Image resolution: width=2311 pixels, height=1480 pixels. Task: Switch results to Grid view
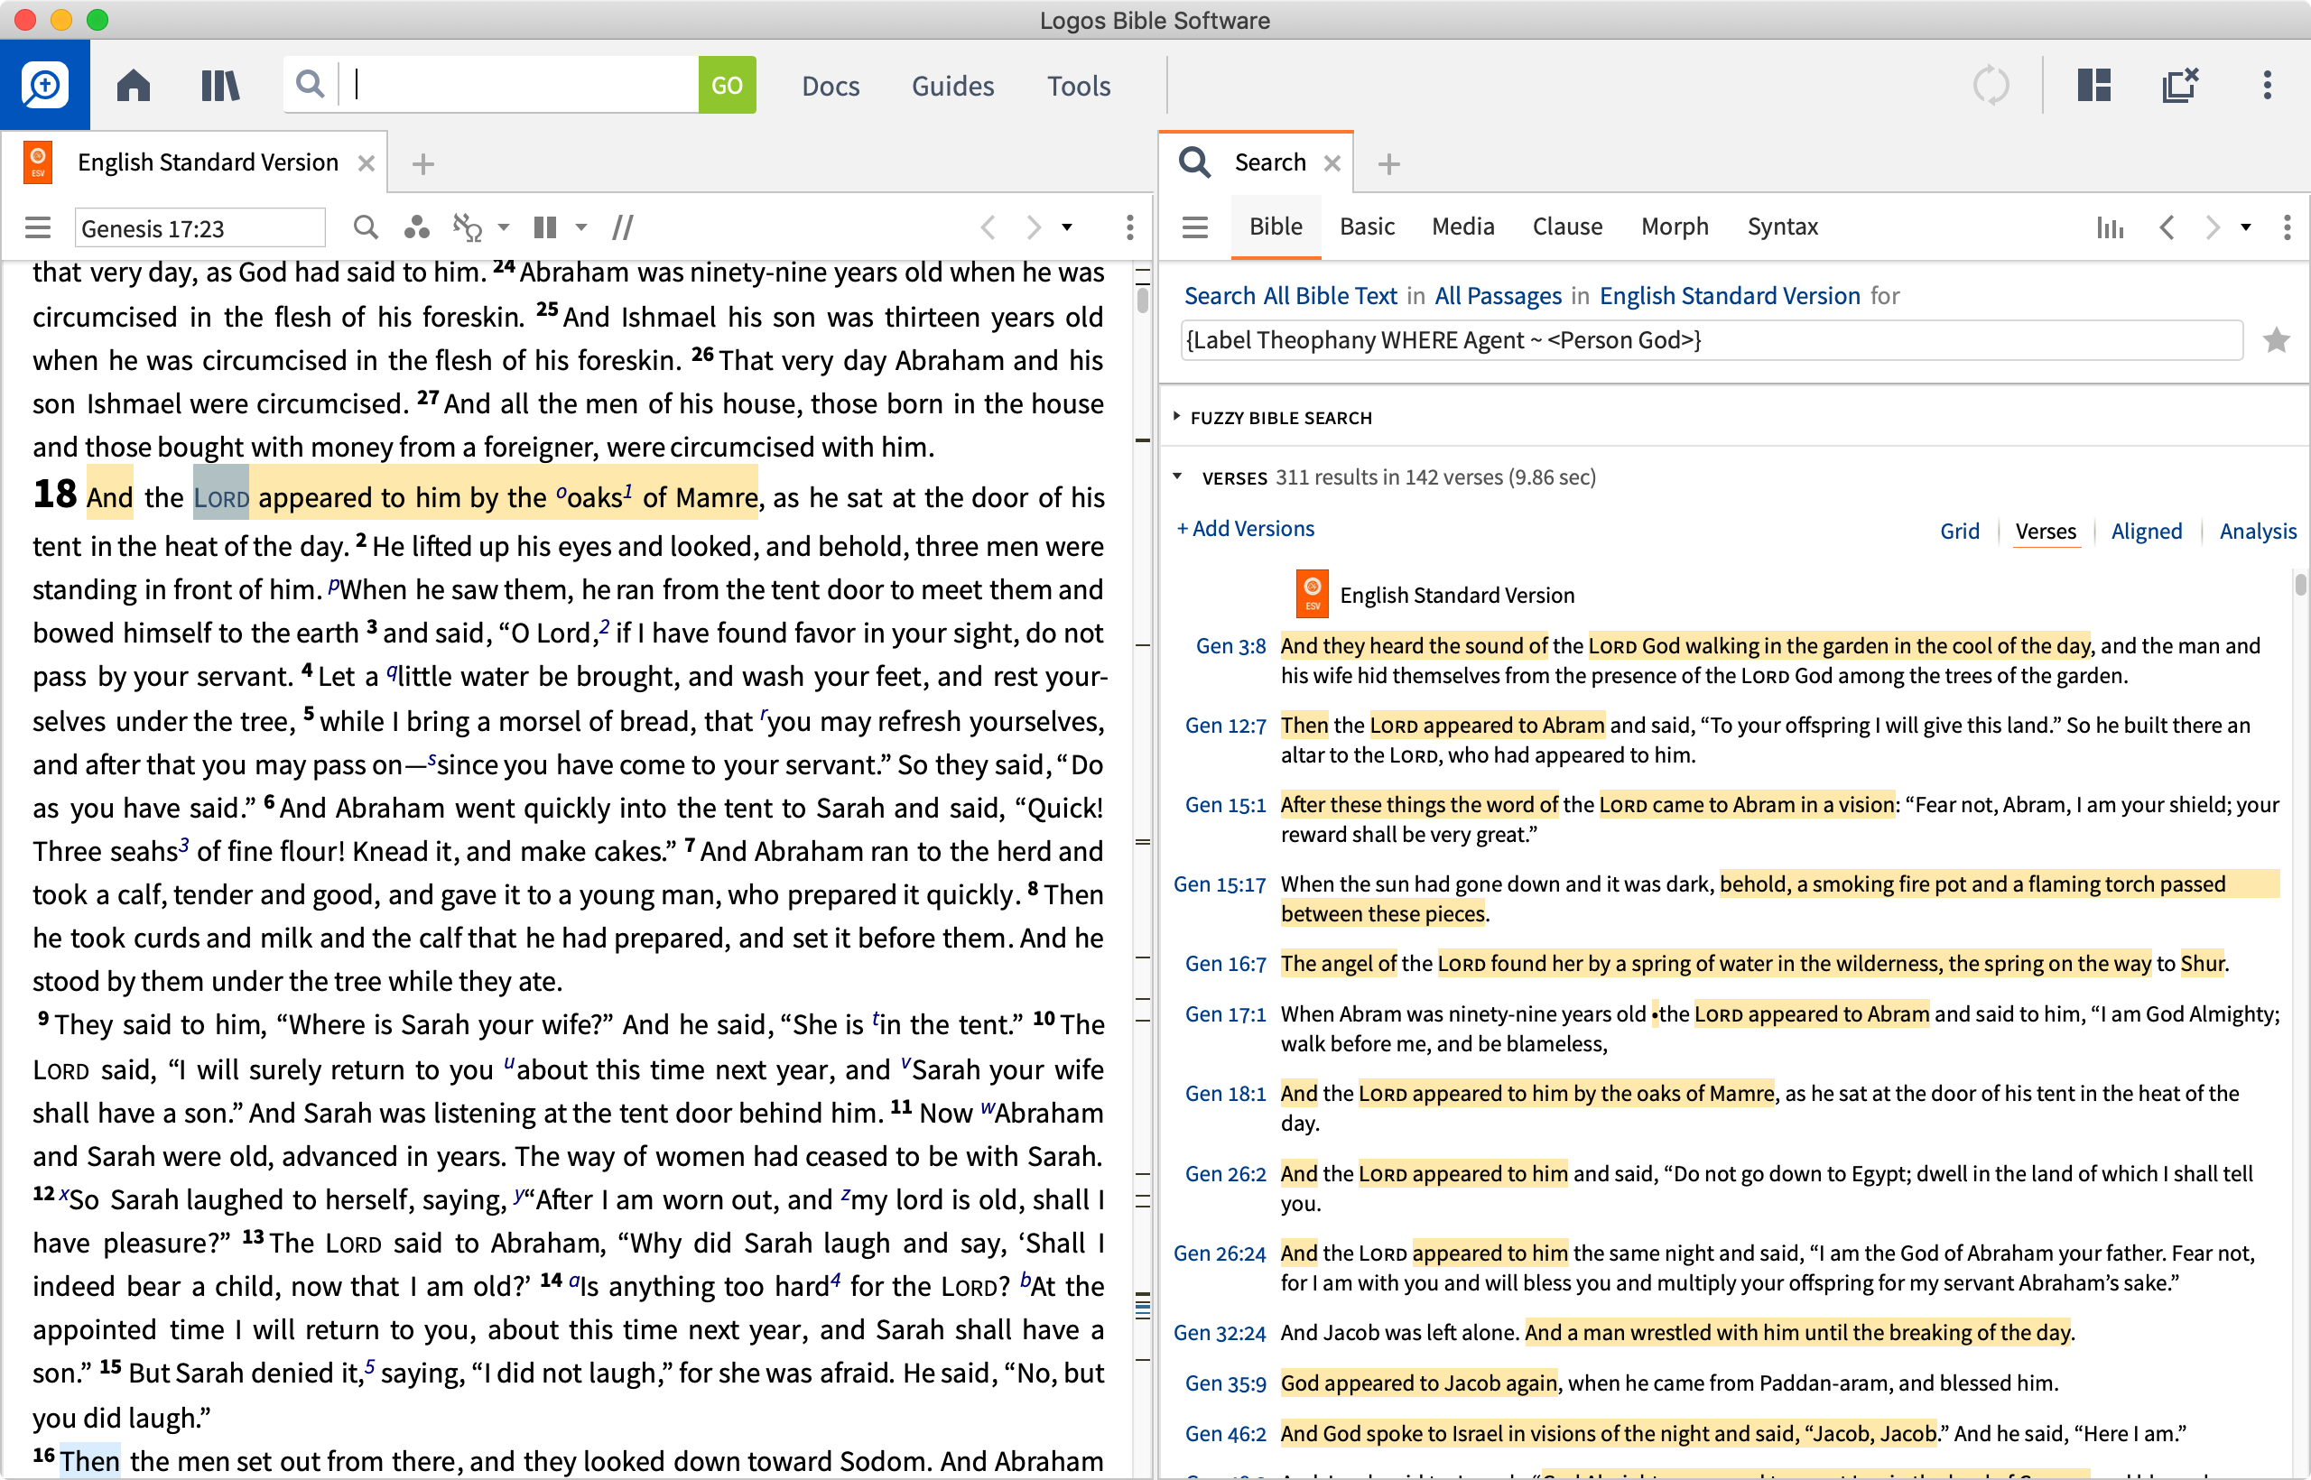pos(1959,531)
